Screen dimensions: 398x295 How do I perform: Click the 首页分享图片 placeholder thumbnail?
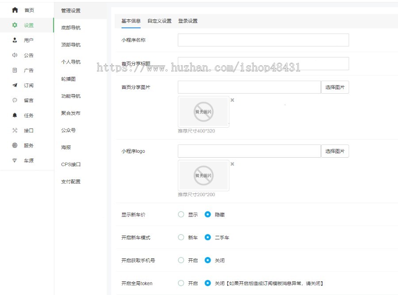(203, 112)
